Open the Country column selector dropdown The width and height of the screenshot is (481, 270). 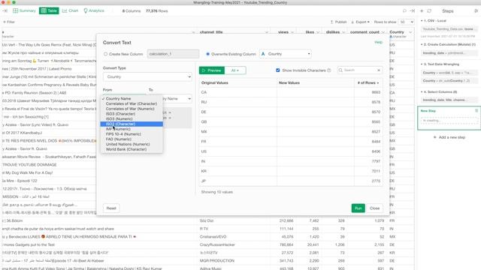(x=286, y=54)
